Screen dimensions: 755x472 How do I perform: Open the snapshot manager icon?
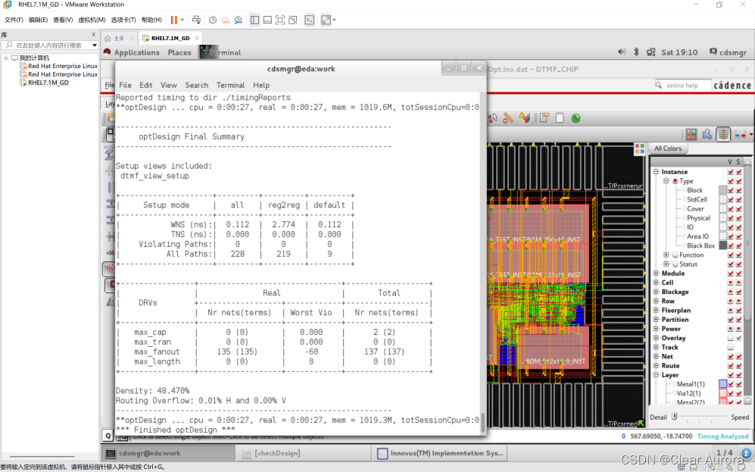pyautogui.click(x=239, y=20)
